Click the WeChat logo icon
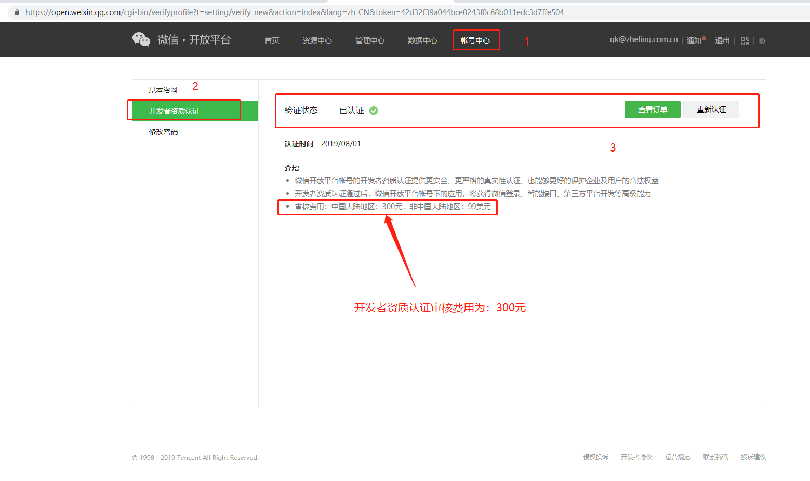The height and width of the screenshot is (481, 810). [x=141, y=39]
